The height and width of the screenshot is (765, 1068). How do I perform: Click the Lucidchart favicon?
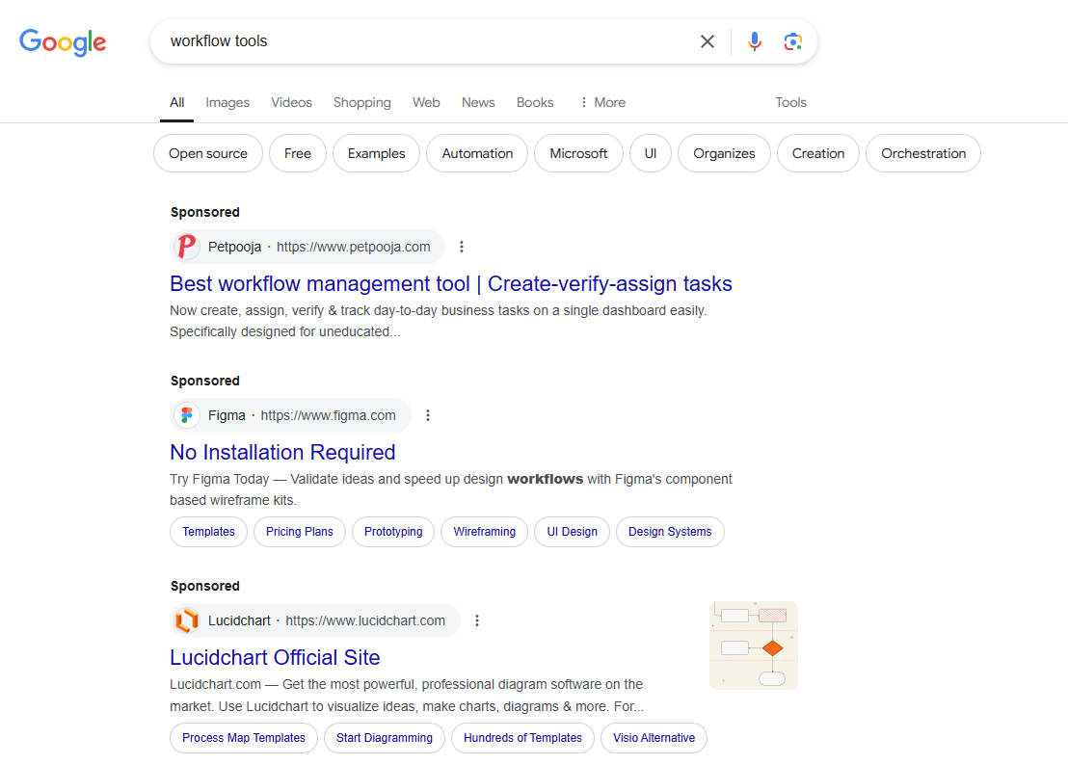pos(187,620)
